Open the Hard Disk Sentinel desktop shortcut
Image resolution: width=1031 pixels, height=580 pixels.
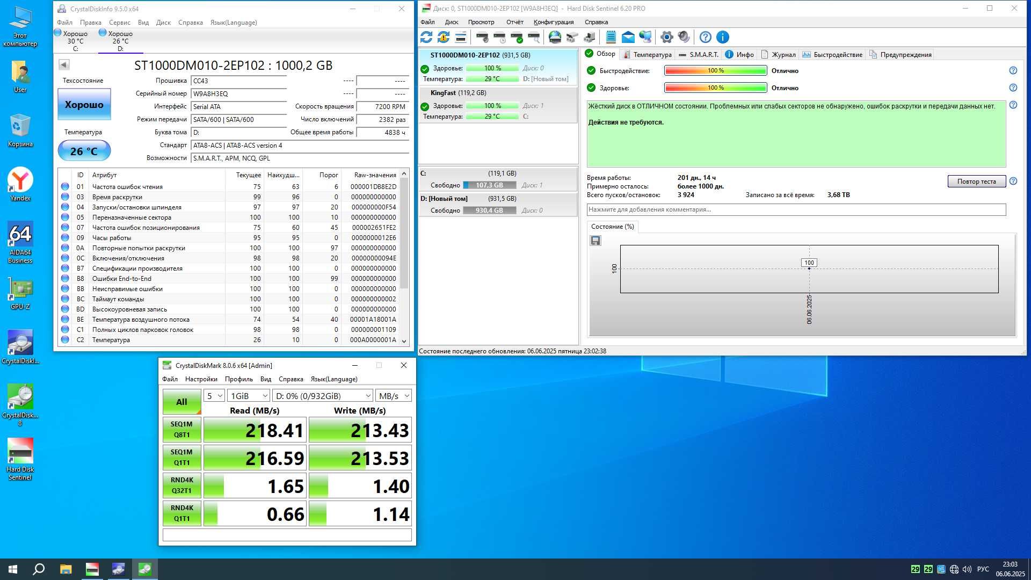[20, 459]
